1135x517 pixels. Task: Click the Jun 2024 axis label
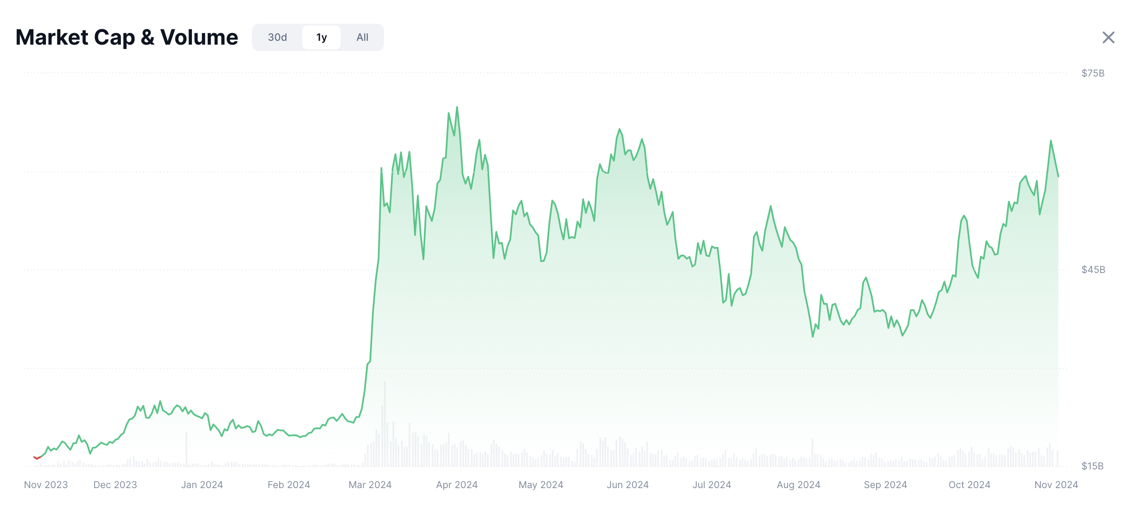pyautogui.click(x=628, y=485)
